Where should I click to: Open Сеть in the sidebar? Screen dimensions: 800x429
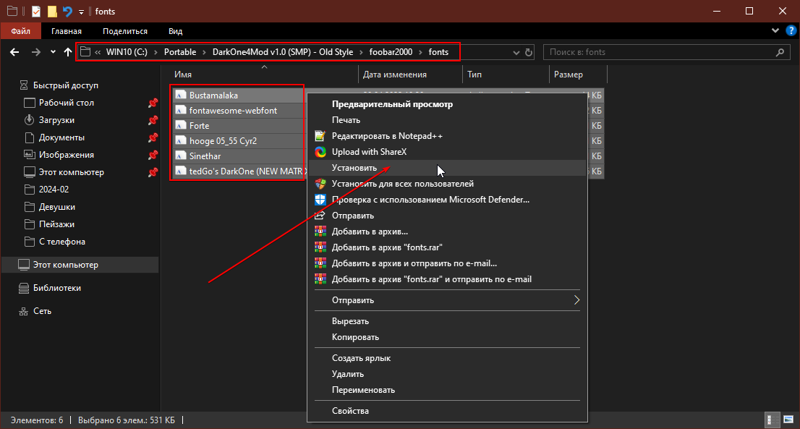[x=42, y=310]
